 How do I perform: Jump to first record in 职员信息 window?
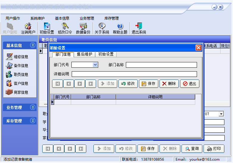pos(48,149)
